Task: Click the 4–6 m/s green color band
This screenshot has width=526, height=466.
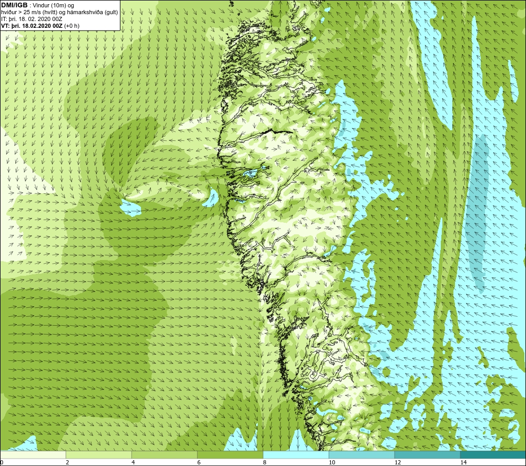Action: coord(164,454)
